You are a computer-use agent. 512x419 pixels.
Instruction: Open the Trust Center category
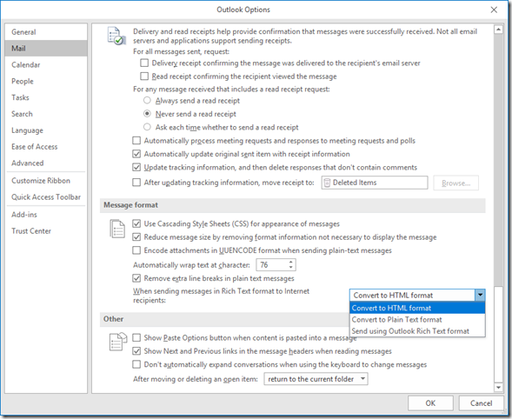46,230
